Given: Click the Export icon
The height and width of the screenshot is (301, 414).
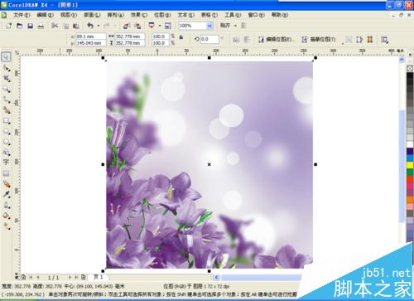Looking at the screenshot, I should click(x=137, y=26).
